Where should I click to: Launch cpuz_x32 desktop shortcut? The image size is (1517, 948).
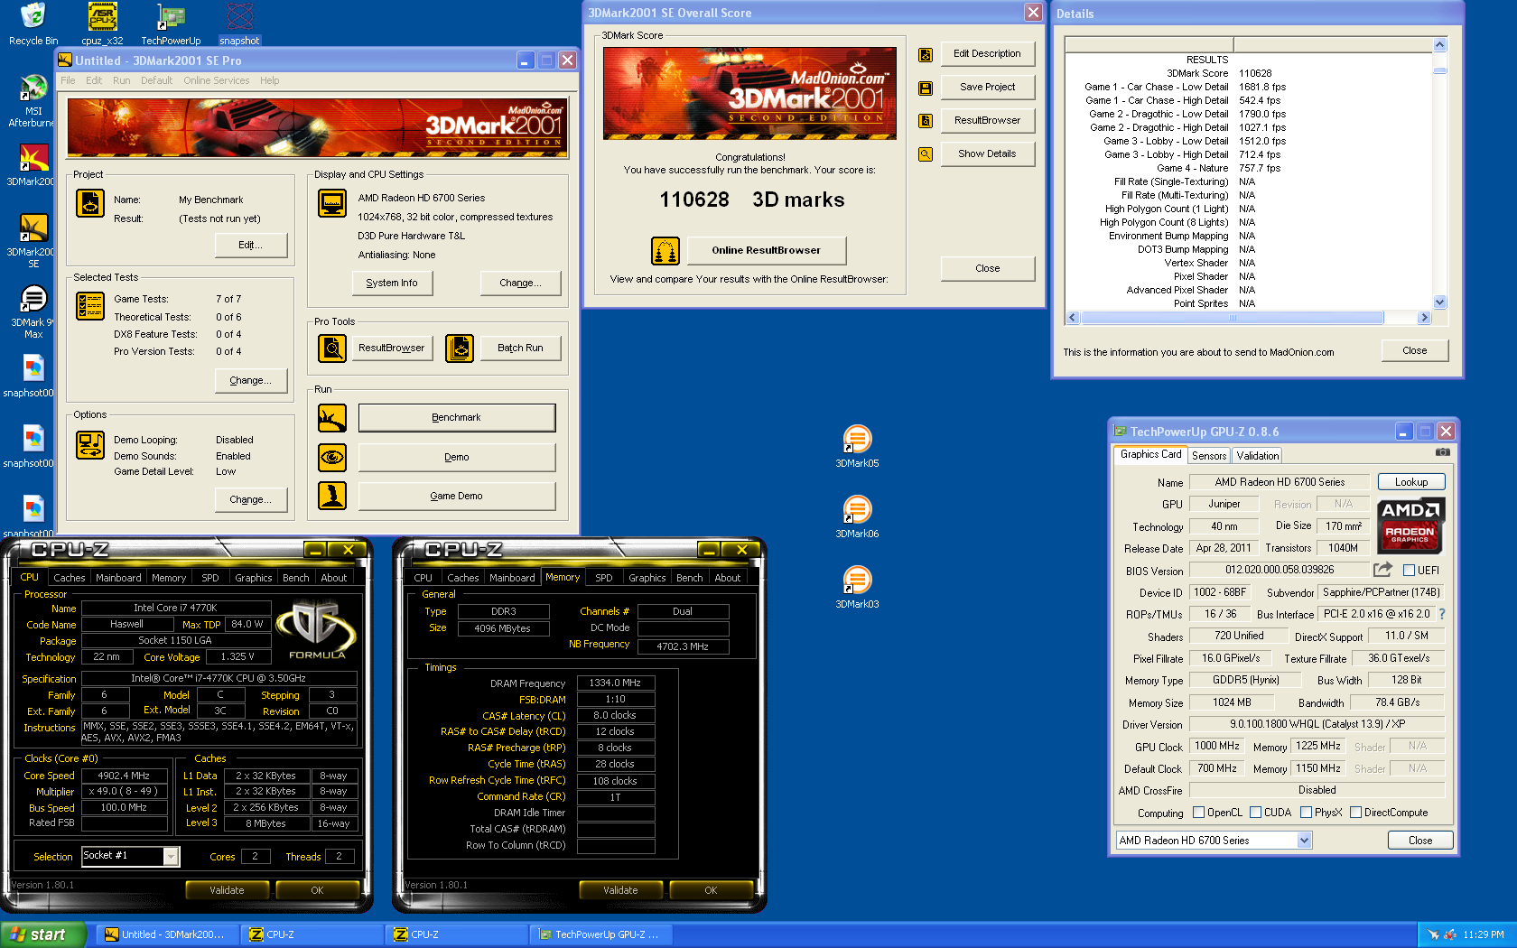point(102,24)
